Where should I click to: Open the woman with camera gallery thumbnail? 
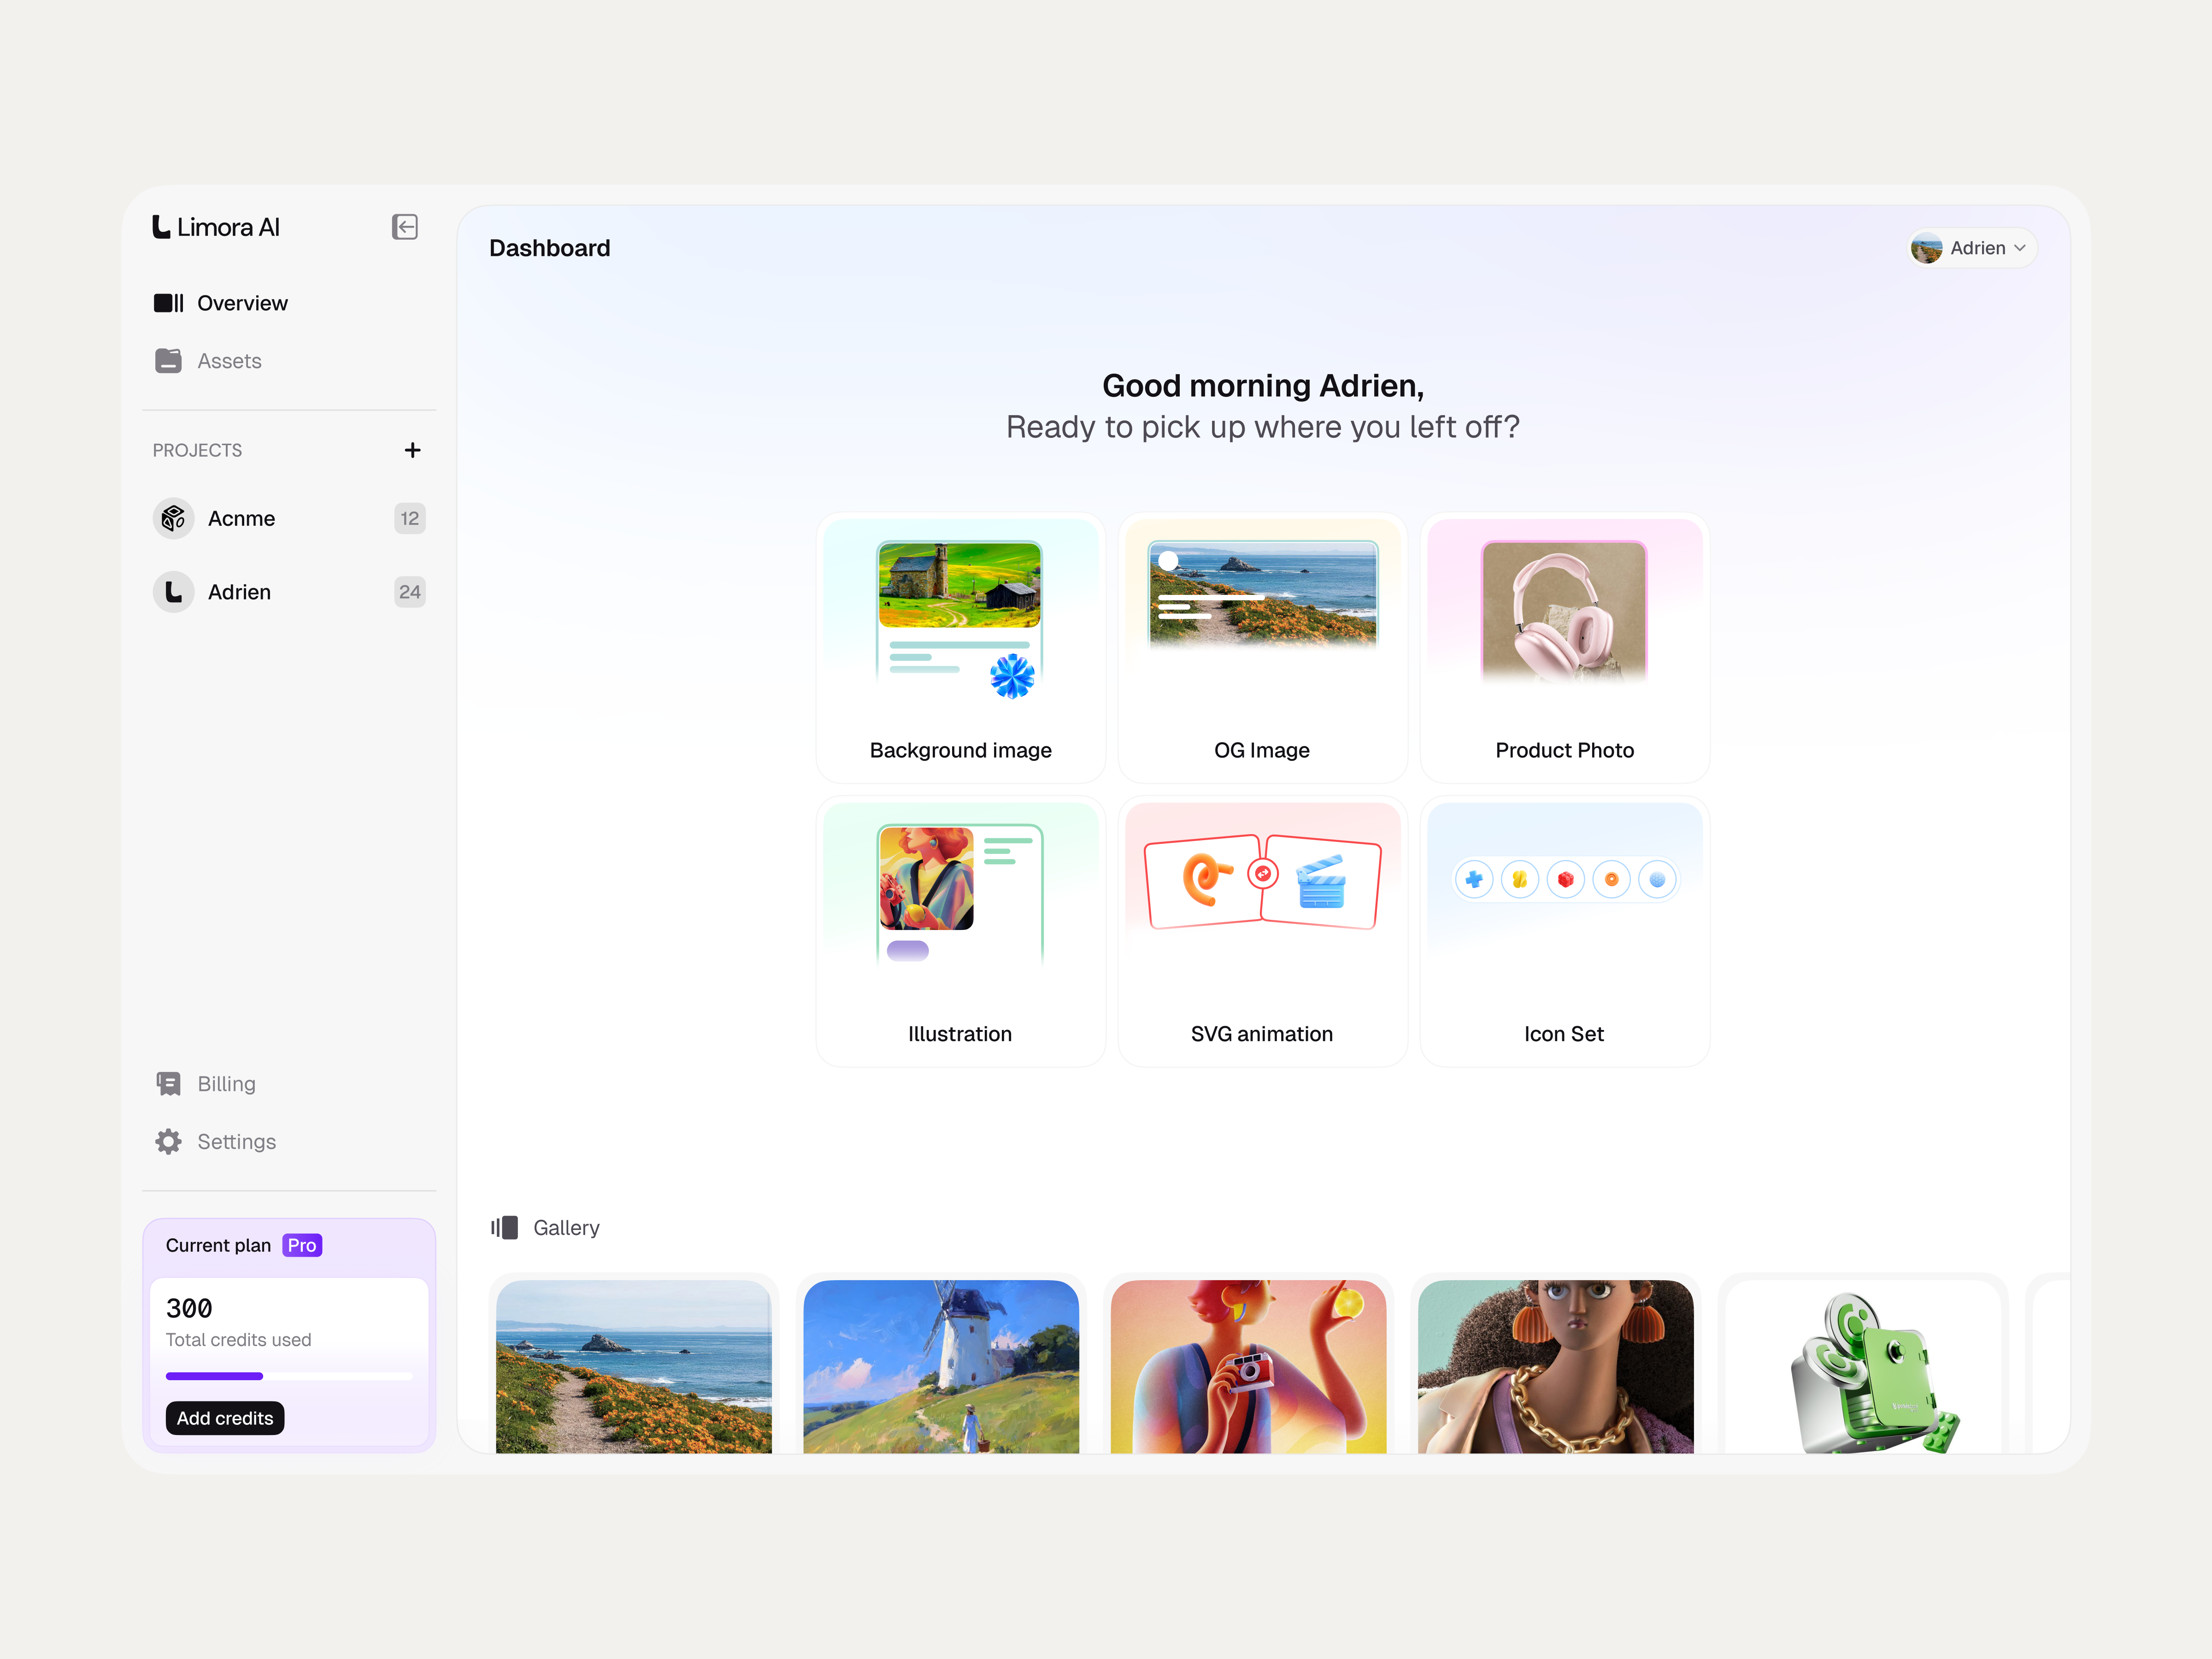[x=1248, y=1366]
